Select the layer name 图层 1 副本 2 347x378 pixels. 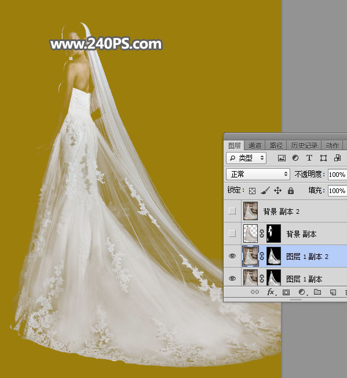[x=307, y=257]
